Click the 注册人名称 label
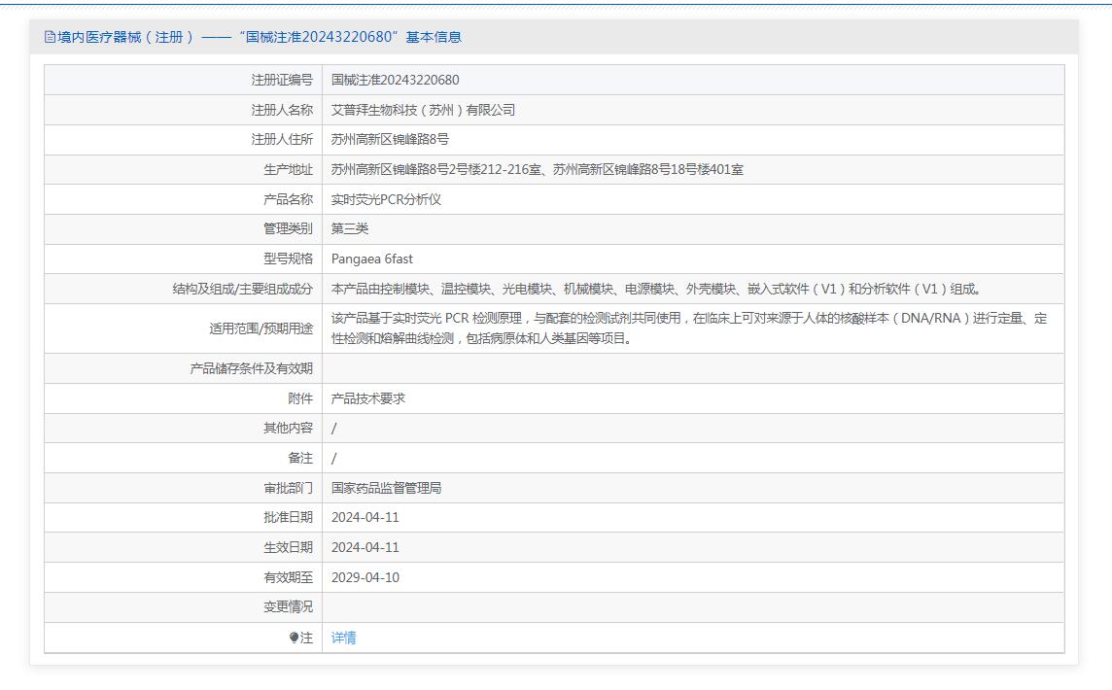The image size is (1112, 690). coord(282,110)
